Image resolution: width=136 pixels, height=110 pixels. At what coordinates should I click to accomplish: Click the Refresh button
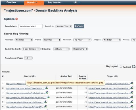pyautogui.click(x=79, y=26)
